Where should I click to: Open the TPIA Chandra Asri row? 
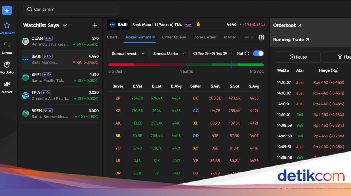tap(60, 96)
